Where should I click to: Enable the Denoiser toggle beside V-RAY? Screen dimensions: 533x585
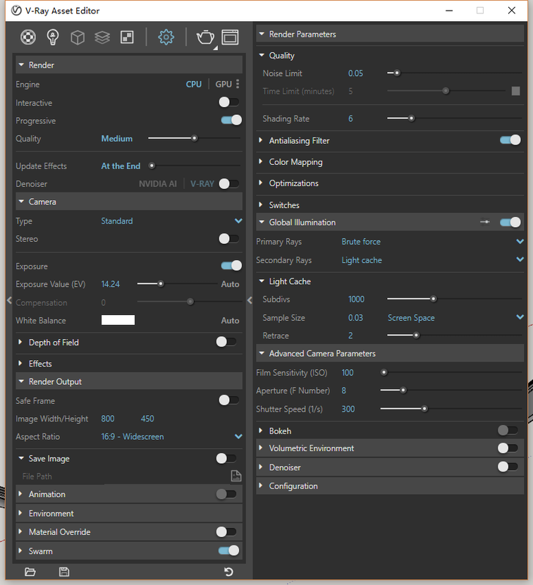[229, 183]
